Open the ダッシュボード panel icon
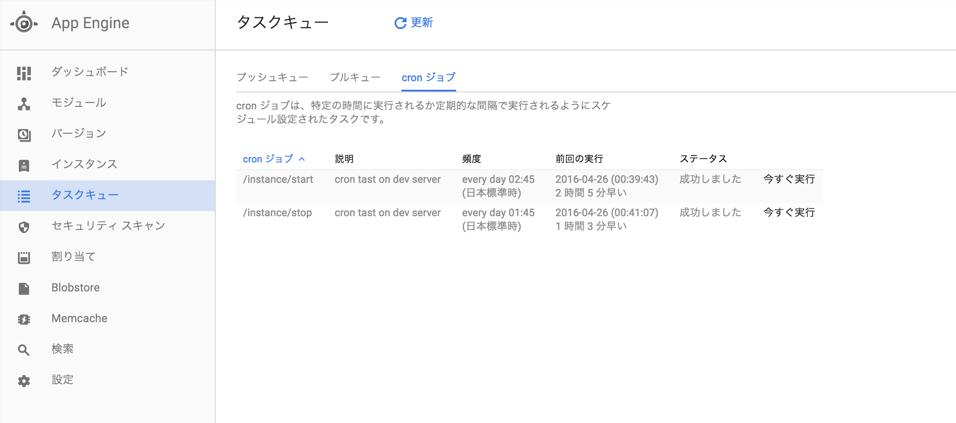Image resolution: width=956 pixels, height=423 pixels. (x=24, y=73)
